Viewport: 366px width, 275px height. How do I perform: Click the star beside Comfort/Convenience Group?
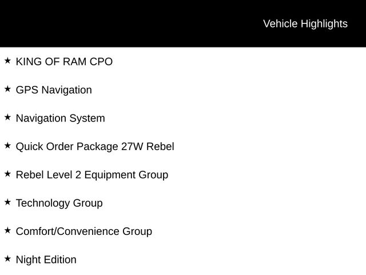[7, 230]
